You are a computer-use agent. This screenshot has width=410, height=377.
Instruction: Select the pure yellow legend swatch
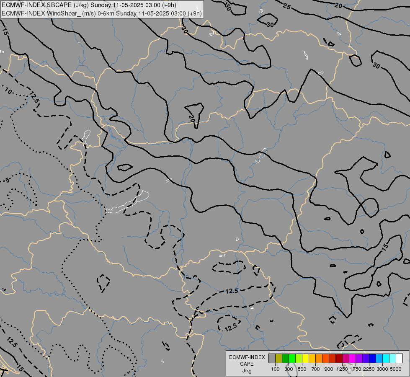coord(305,358)
